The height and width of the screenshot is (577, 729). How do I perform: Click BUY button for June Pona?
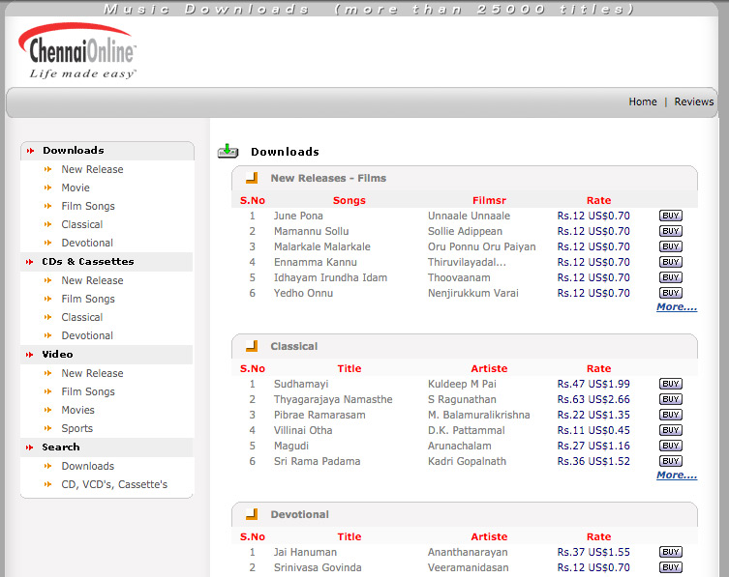tap(670, 216)
